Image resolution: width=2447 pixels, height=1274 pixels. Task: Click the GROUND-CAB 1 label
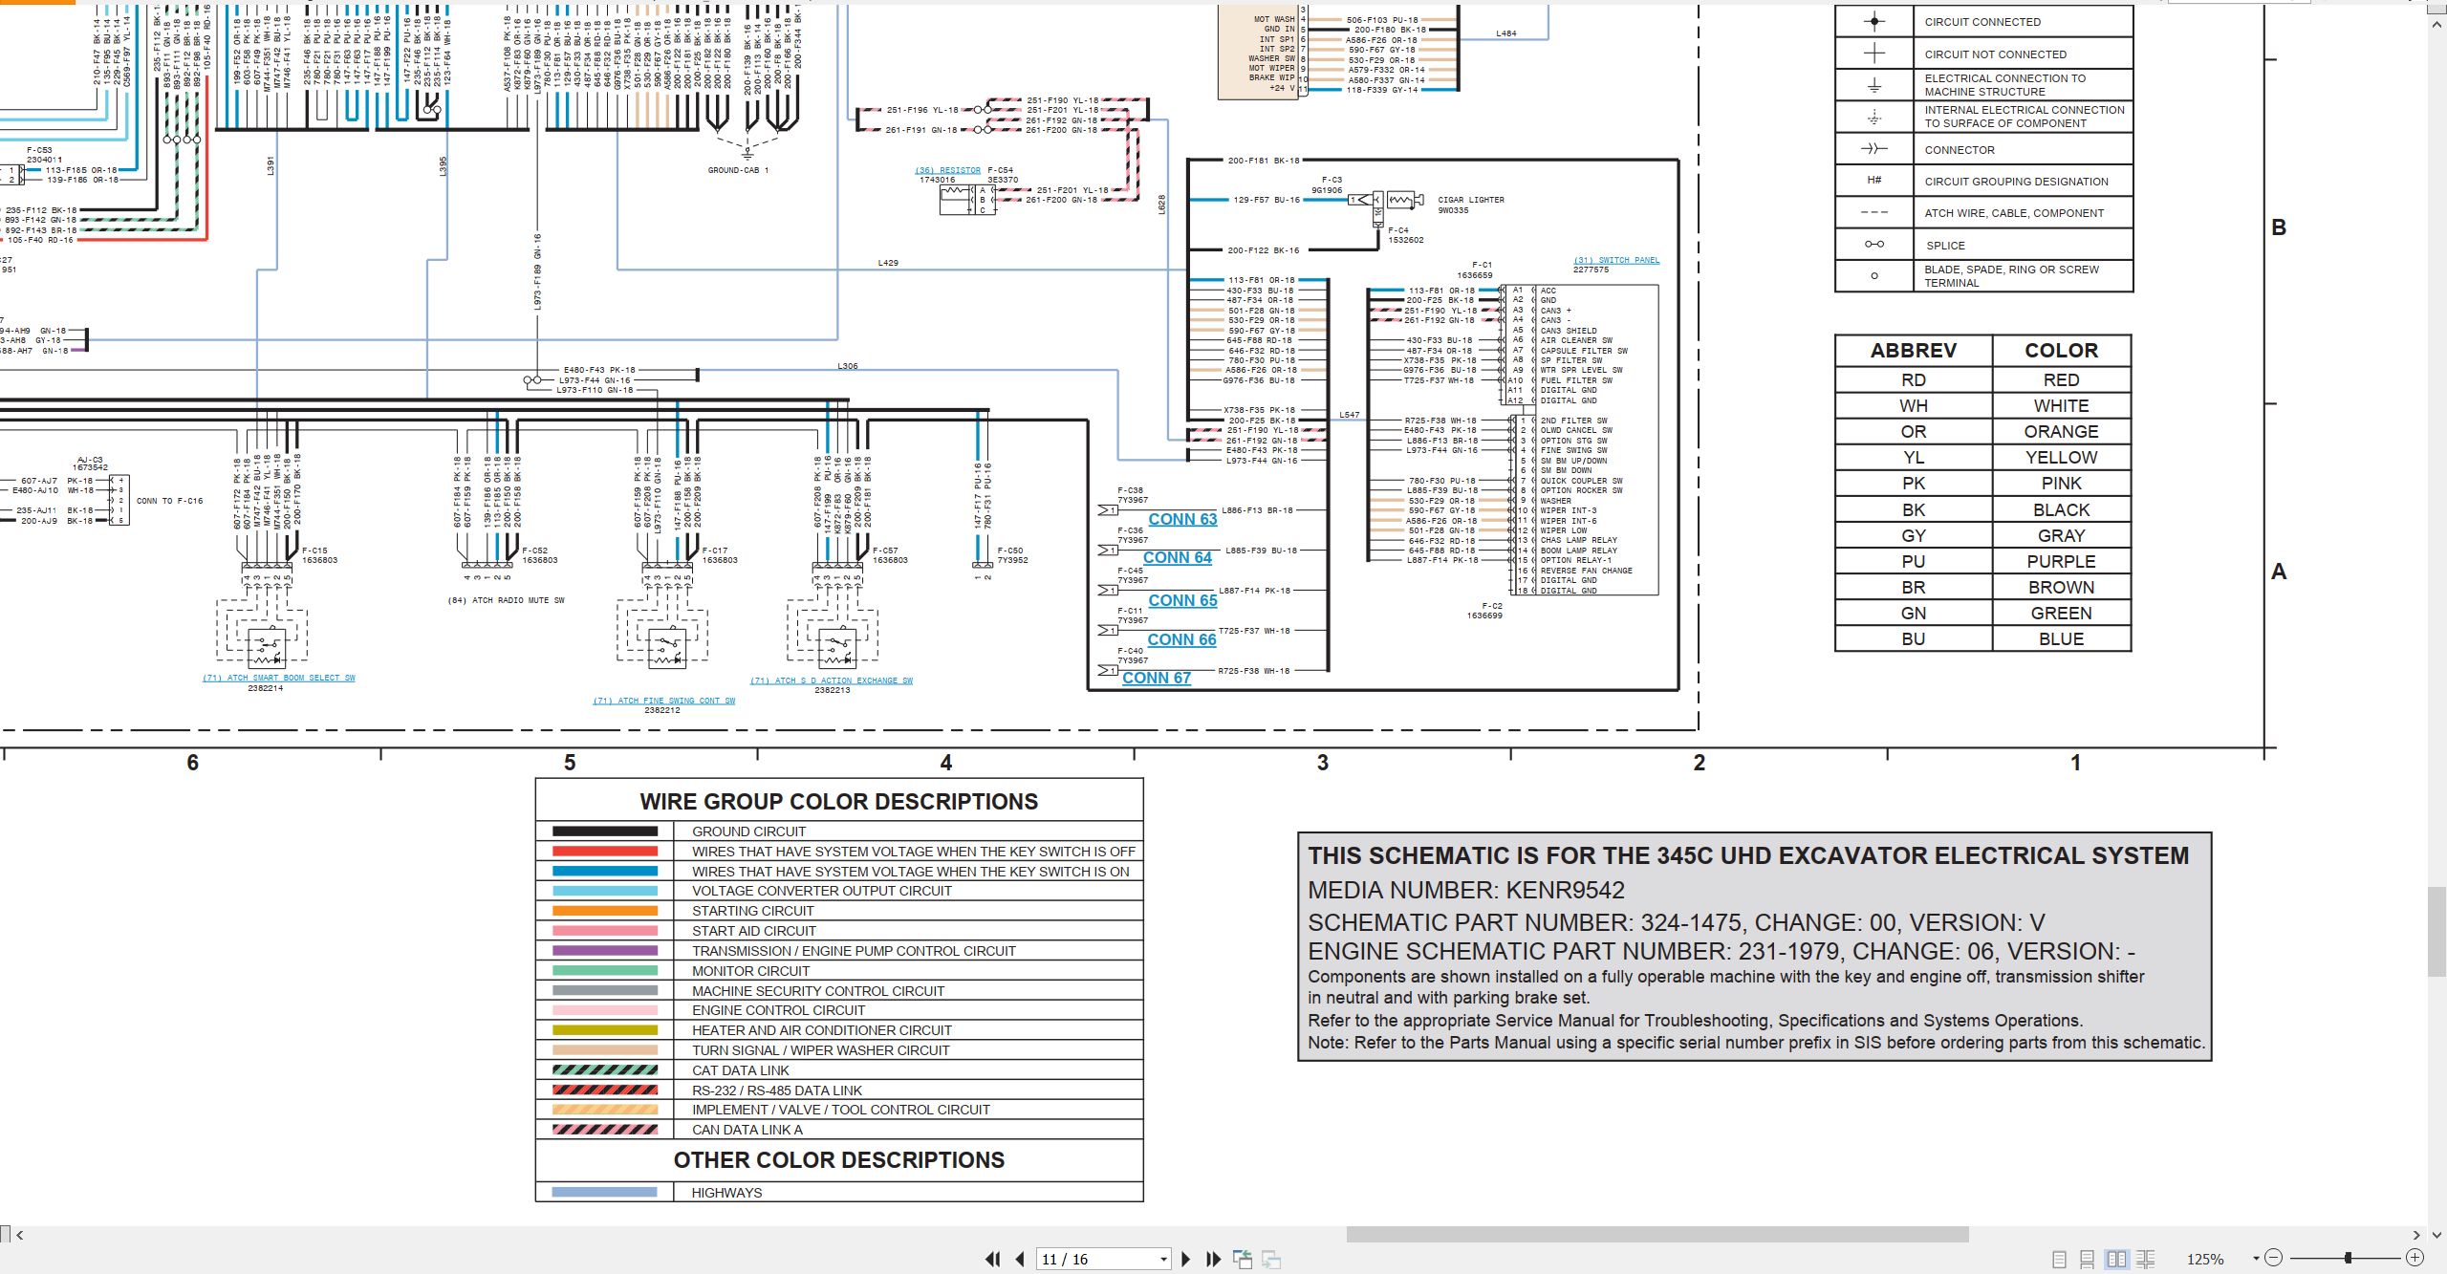point(738,170)
